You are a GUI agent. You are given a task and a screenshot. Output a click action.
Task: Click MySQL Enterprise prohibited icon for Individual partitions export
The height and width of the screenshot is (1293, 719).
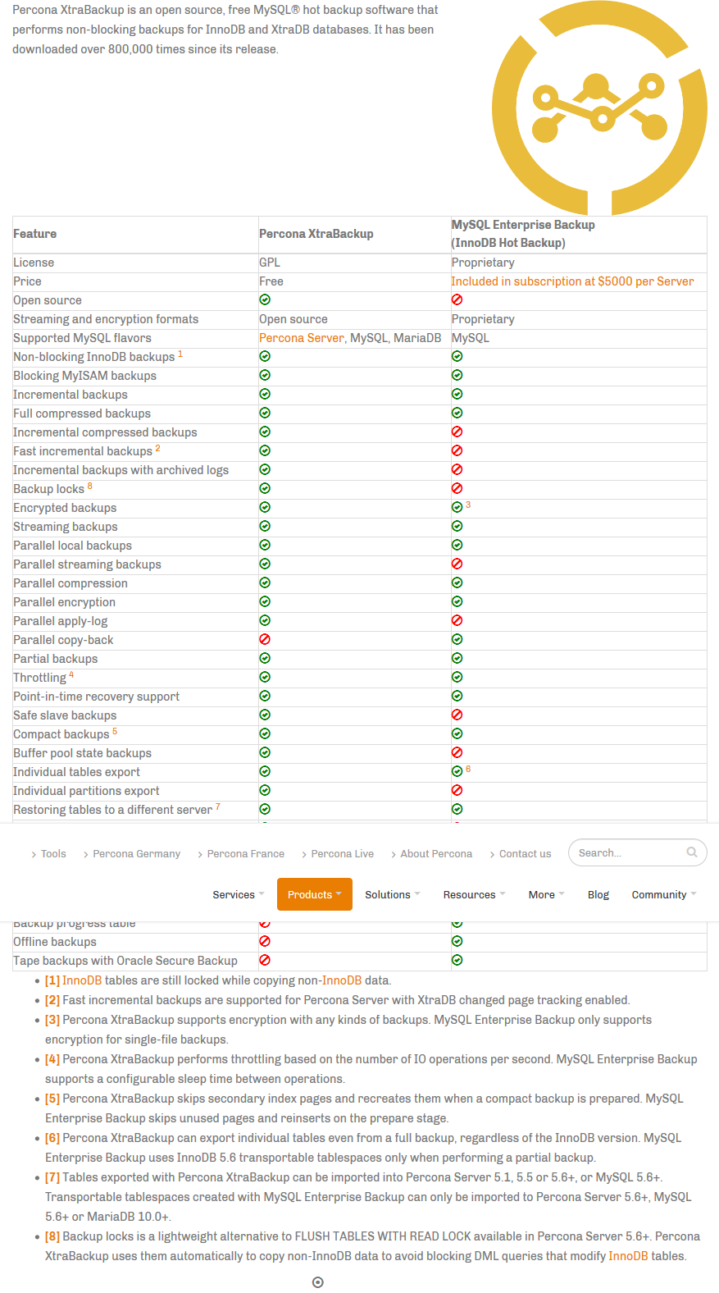pyautogui.click(x=457, y=790)
